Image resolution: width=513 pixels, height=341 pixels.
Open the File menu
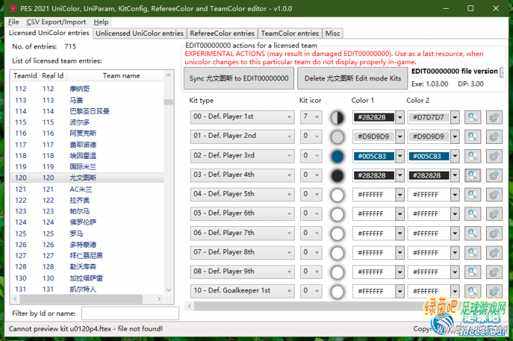click(14, 22)
